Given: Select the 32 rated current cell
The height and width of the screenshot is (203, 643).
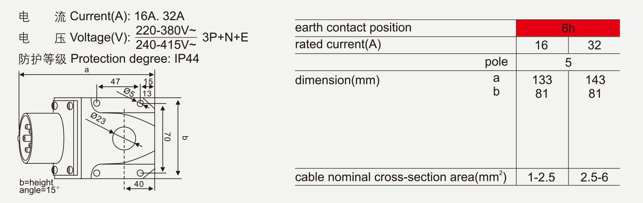Looking at the screenshot, I should click(594, 45).
